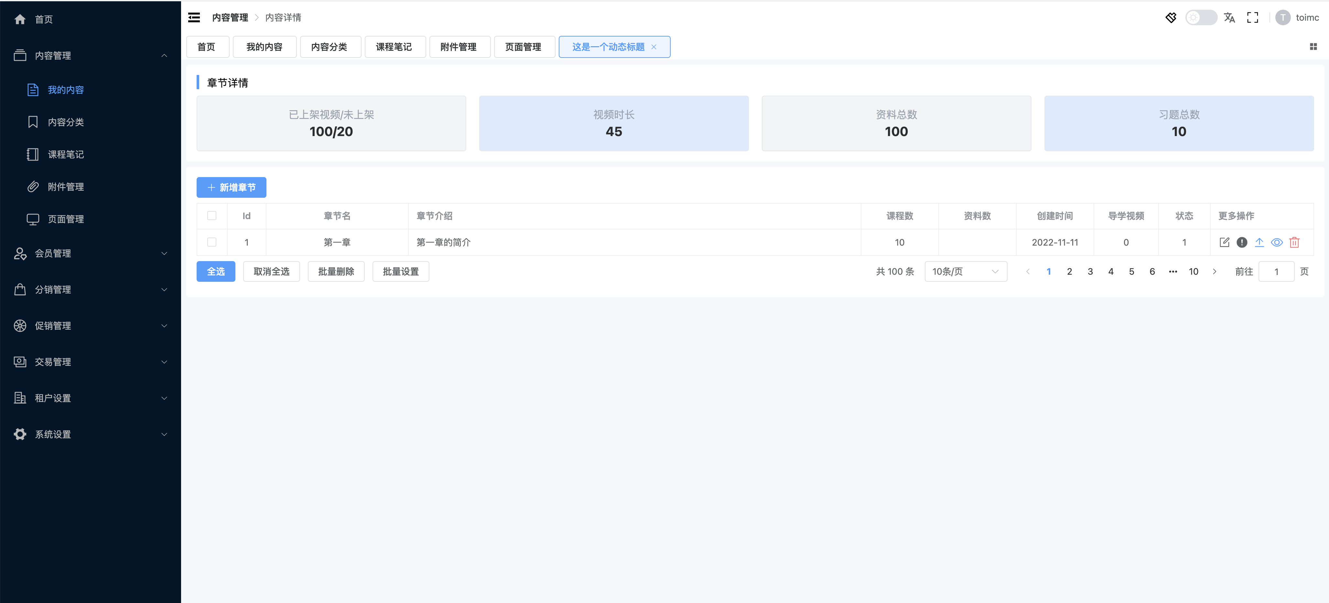The image size is (1329, 603).
Task: Click the info exclamation icon in row
Action: pos(1242,242)
